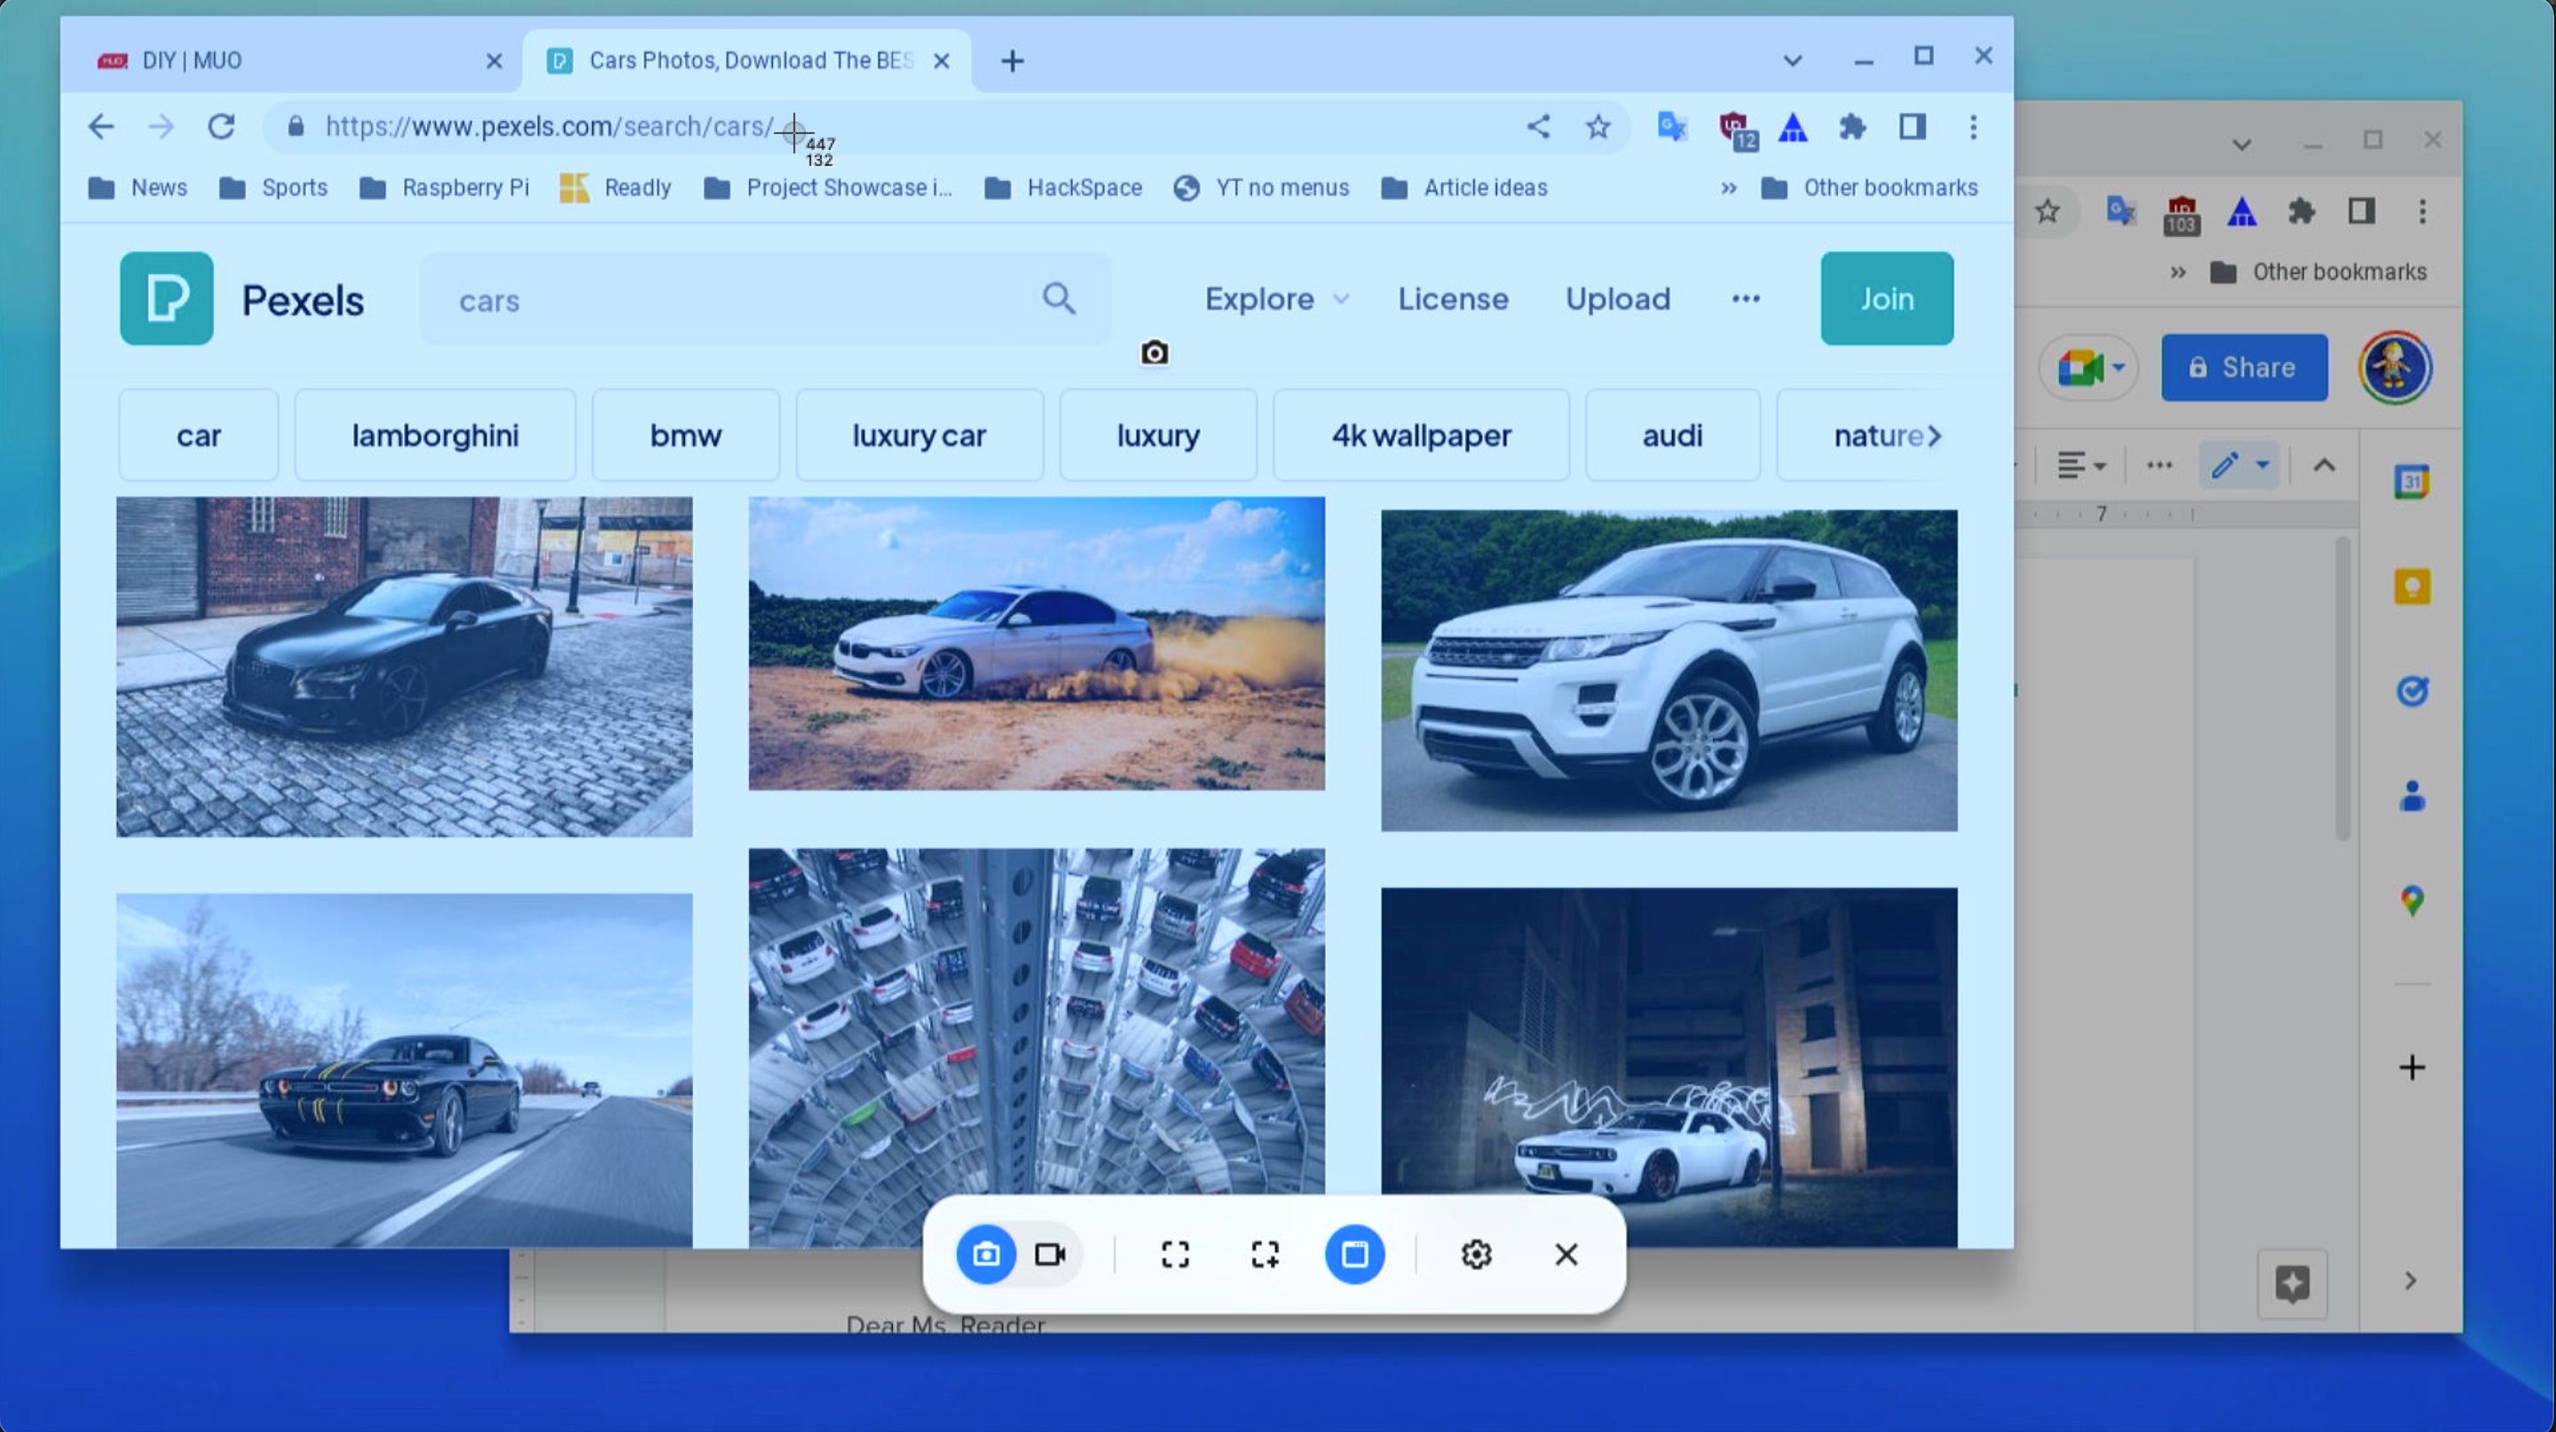Select the lamborghini search tag

coord(435,435)
